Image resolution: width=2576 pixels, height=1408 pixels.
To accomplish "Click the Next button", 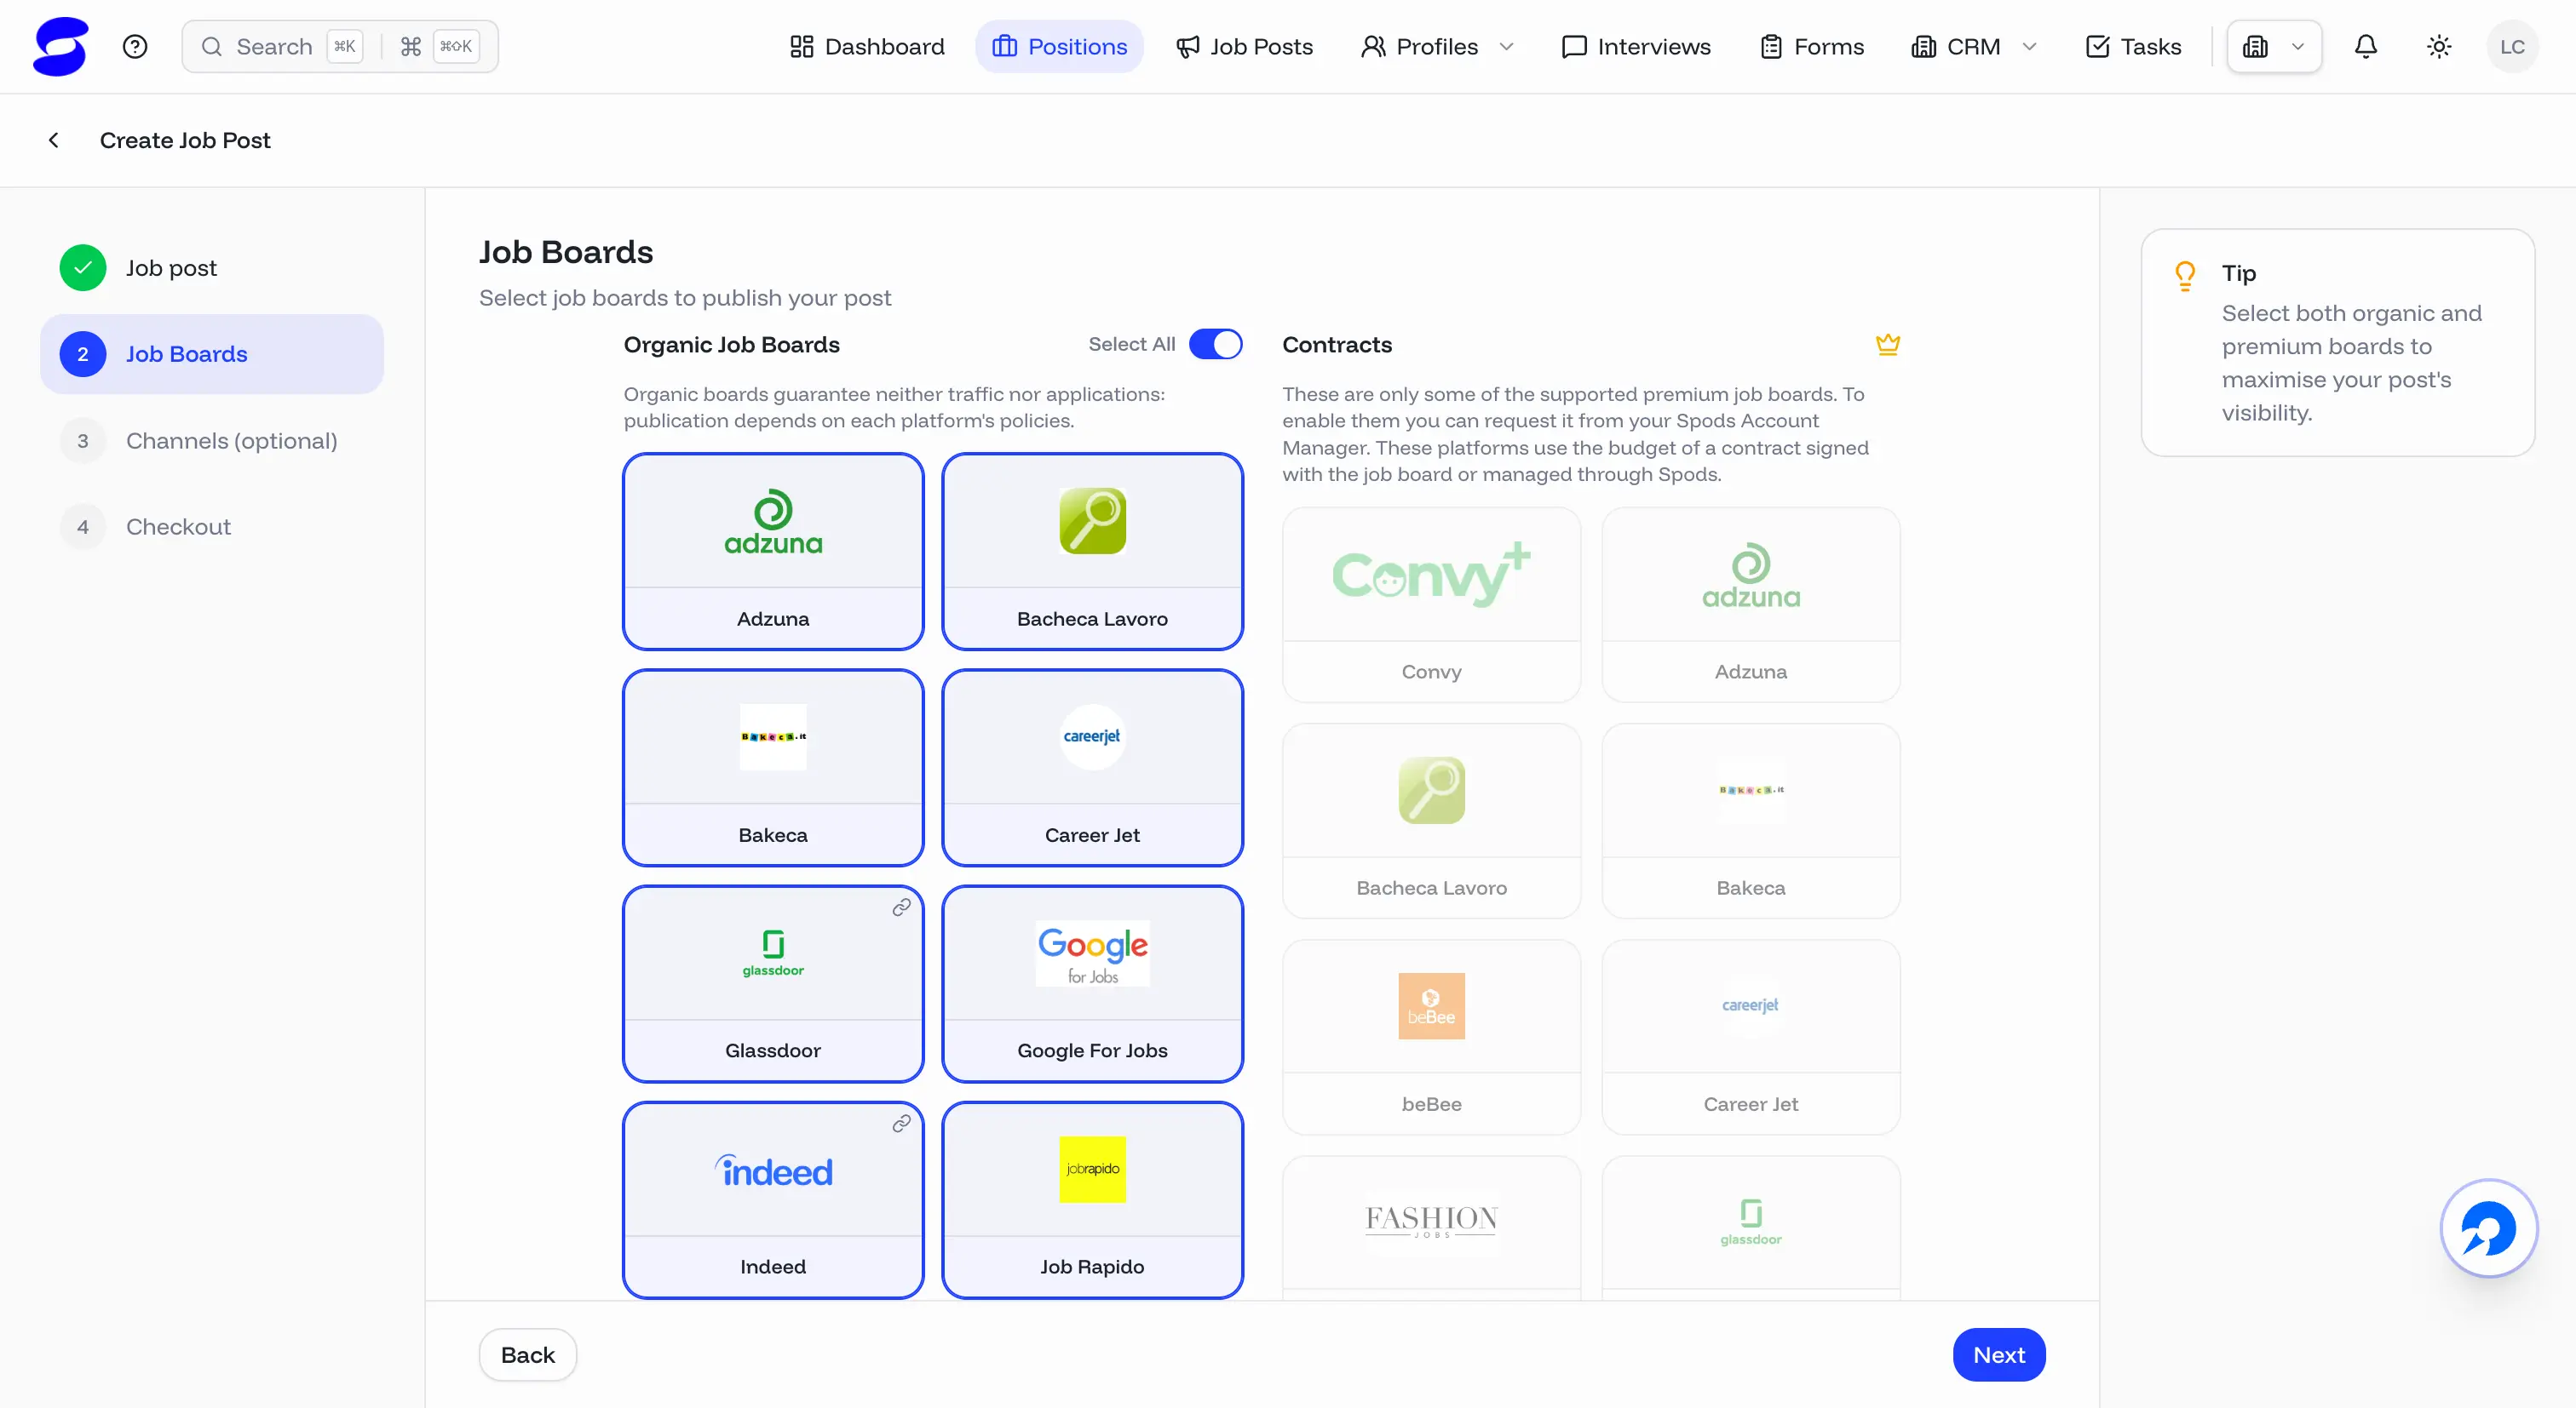I will 1999,1354.
